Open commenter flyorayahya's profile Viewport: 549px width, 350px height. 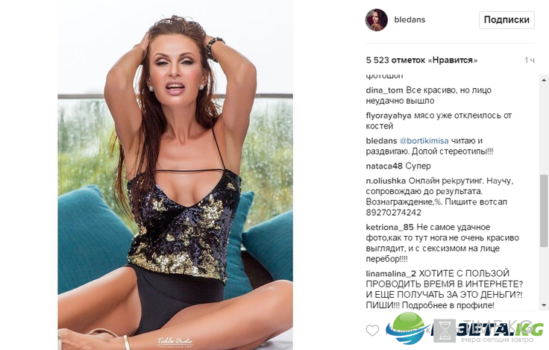(389, 116)
